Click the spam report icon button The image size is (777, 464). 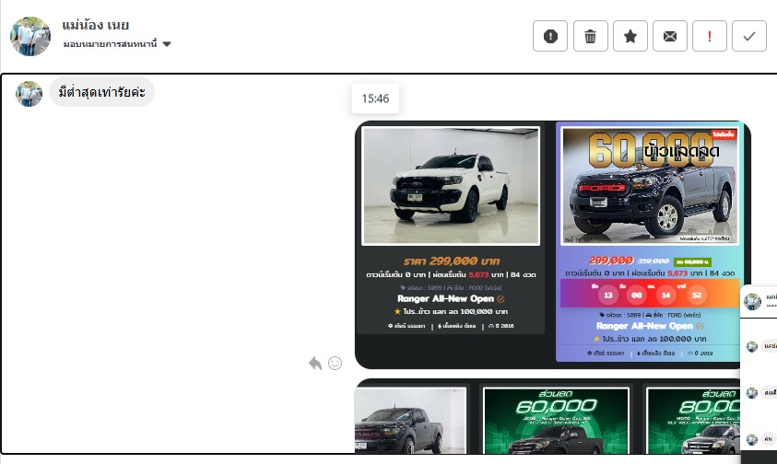click(x=550, y=36)
